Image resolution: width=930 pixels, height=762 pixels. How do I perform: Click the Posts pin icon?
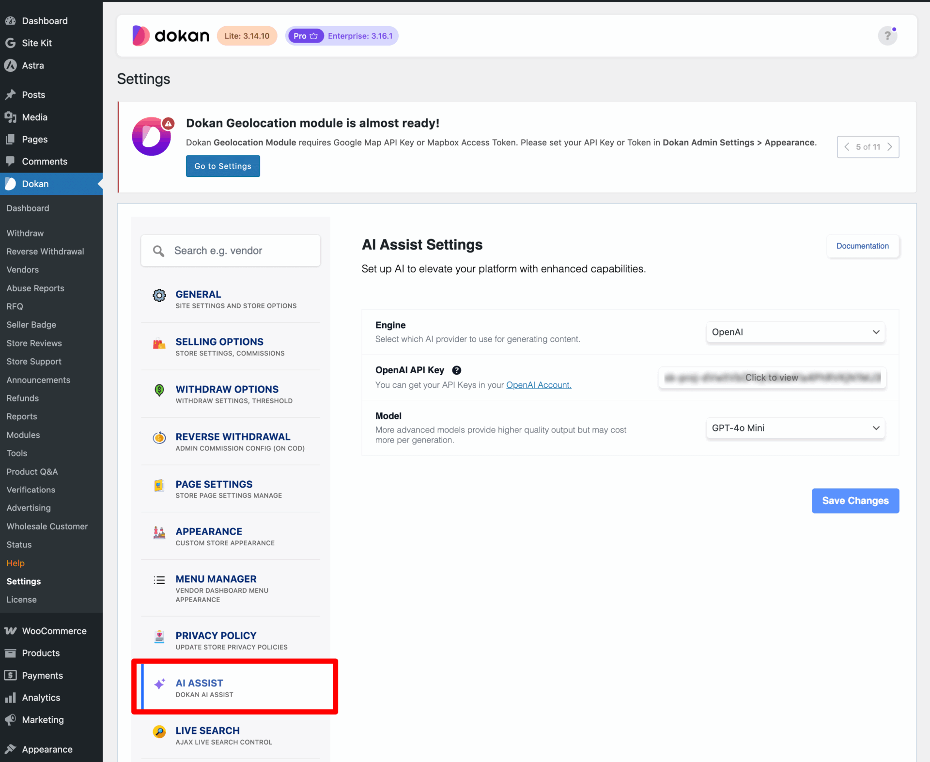11,95
